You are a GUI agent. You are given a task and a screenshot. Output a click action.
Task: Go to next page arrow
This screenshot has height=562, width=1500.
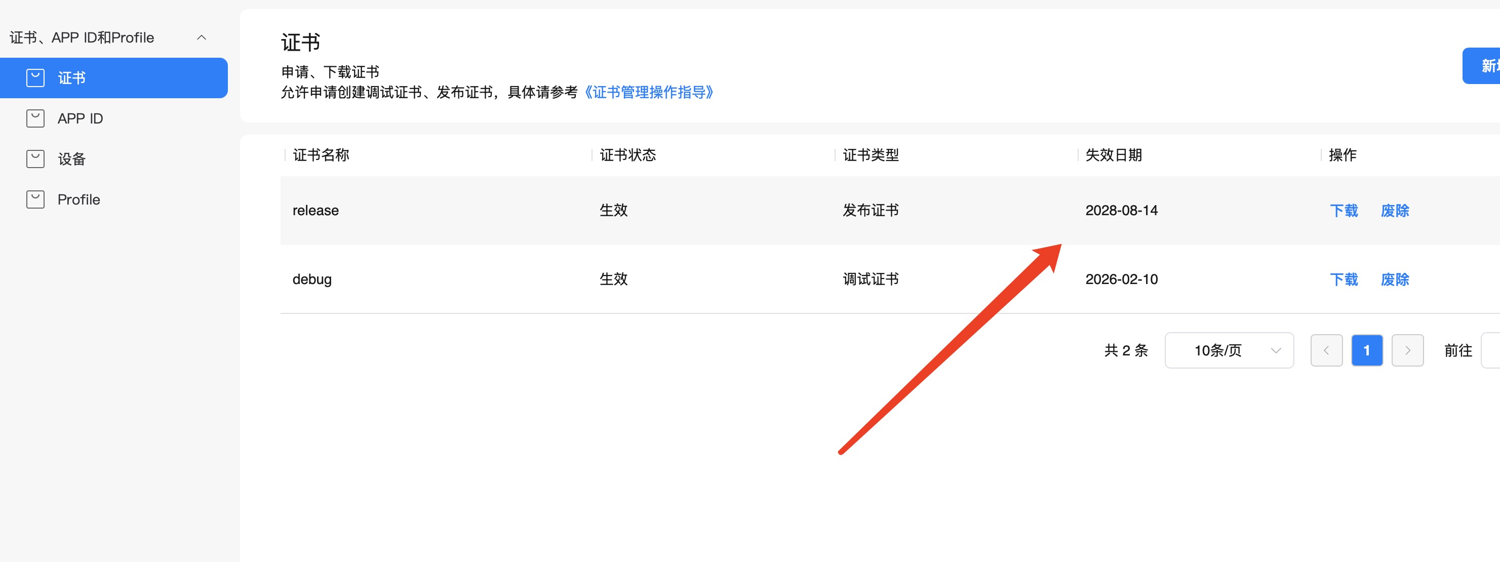(x=1407, y=350)
